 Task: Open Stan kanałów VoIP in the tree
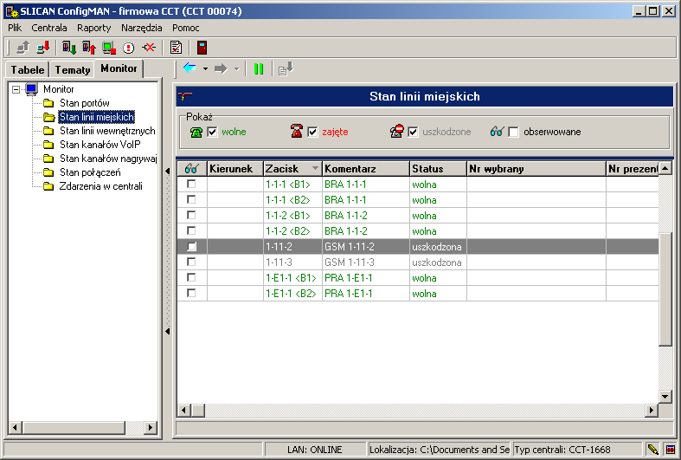pyautogui.click(x=100, y=145)
